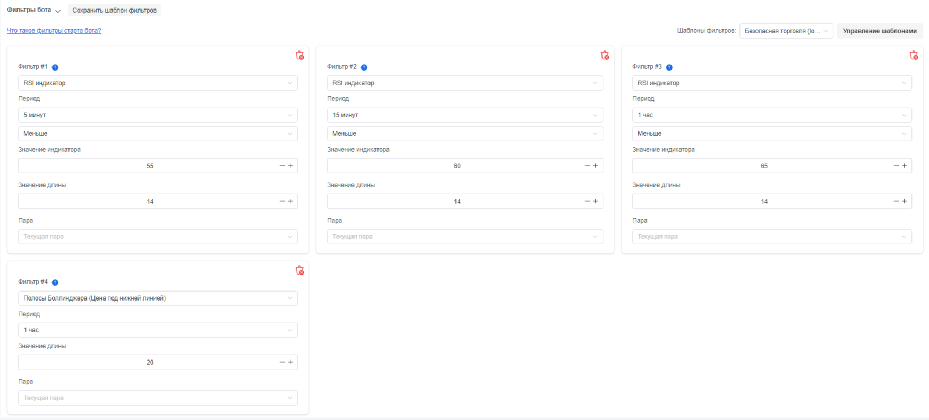Open help tooltip icon next to Фильтр #3
The image size is (929, 420).
669,67
